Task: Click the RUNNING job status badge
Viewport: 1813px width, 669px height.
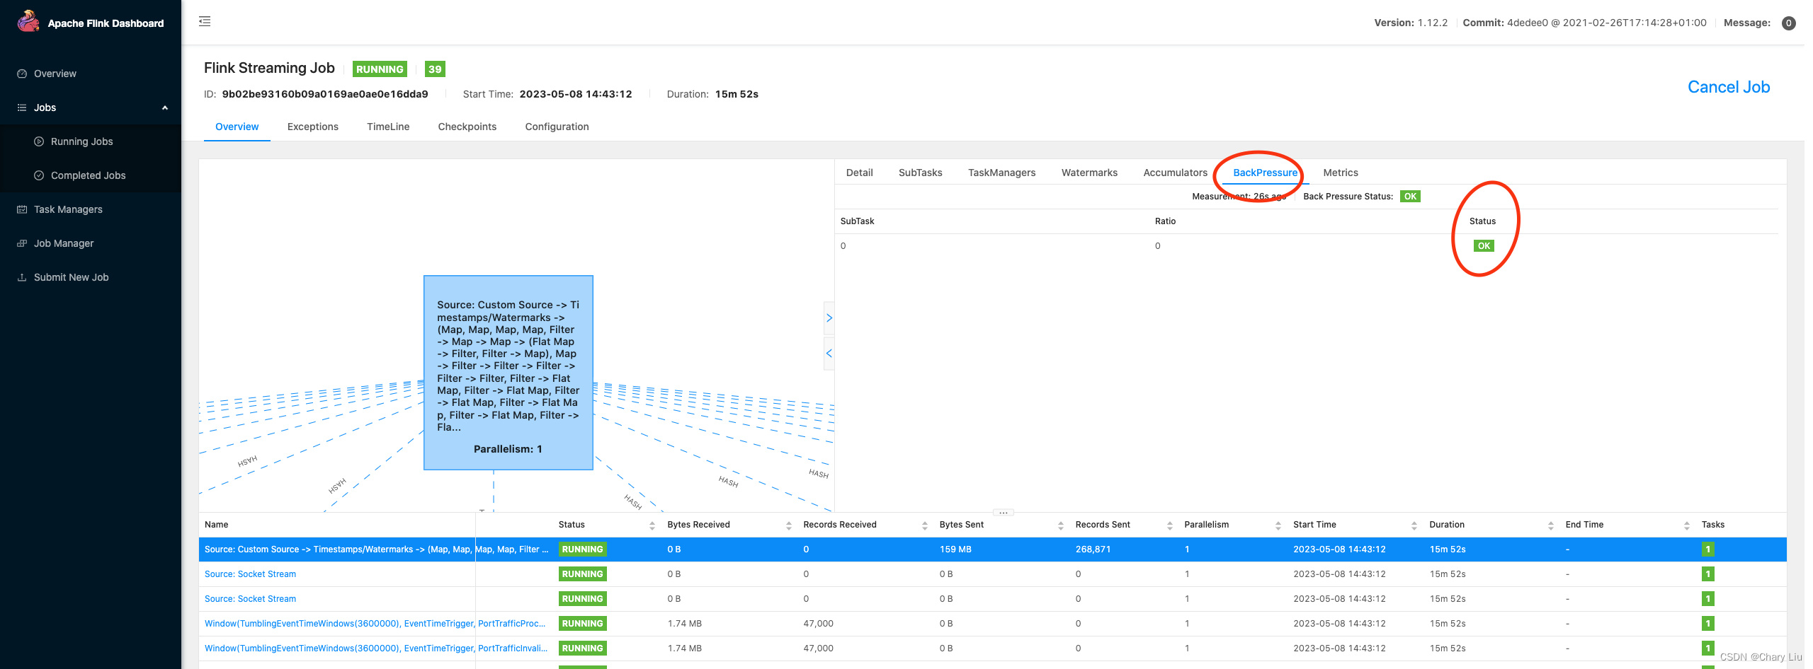Action: point(380,69)
